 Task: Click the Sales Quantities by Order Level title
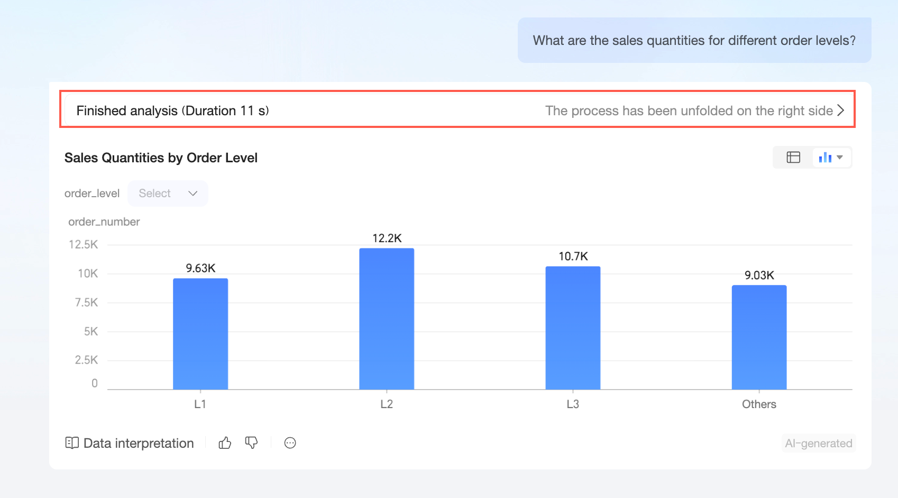[161, 158]
